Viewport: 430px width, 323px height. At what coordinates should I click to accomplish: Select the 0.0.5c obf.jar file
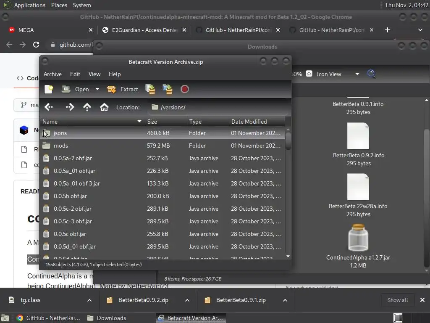click(163, 234)
